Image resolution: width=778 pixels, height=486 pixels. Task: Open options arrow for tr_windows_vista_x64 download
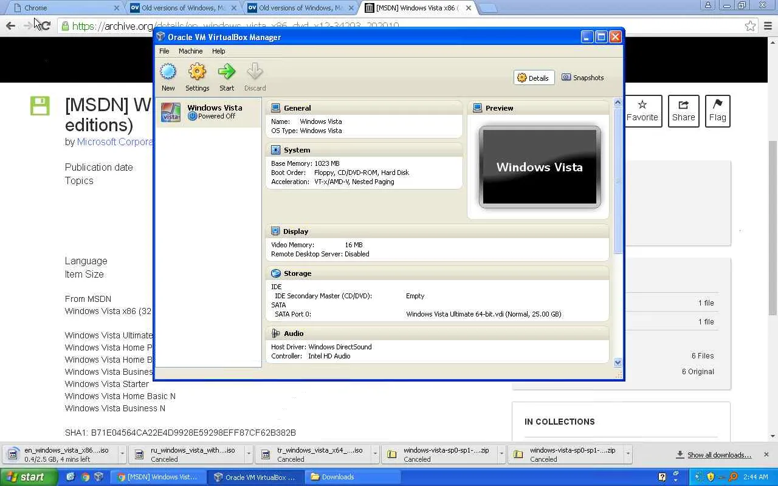pyautogui.click(x=375, y=454)
